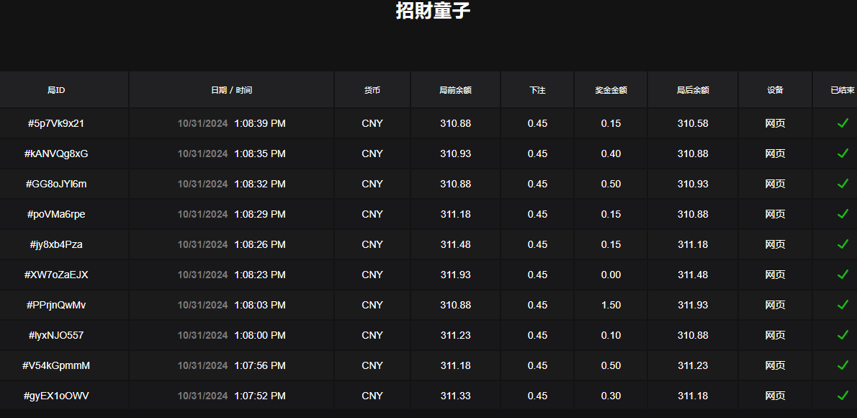Click the green checkmark for game #PPrjnQwMv

coord(843,305)
